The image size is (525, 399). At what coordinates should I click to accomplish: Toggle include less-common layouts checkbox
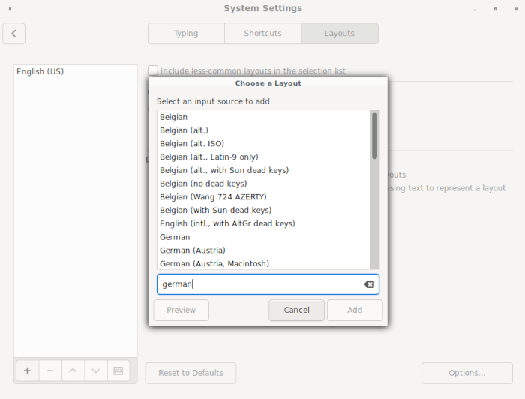tap(153, 70)
